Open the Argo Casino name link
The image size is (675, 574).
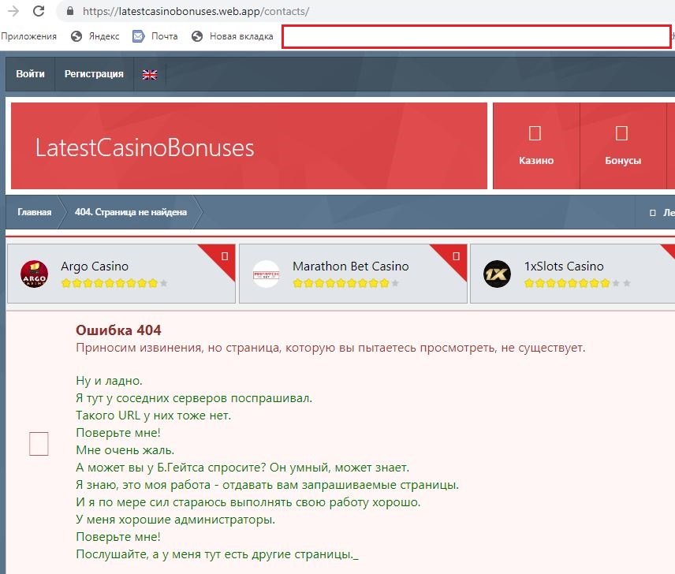[x=95, y=266]
